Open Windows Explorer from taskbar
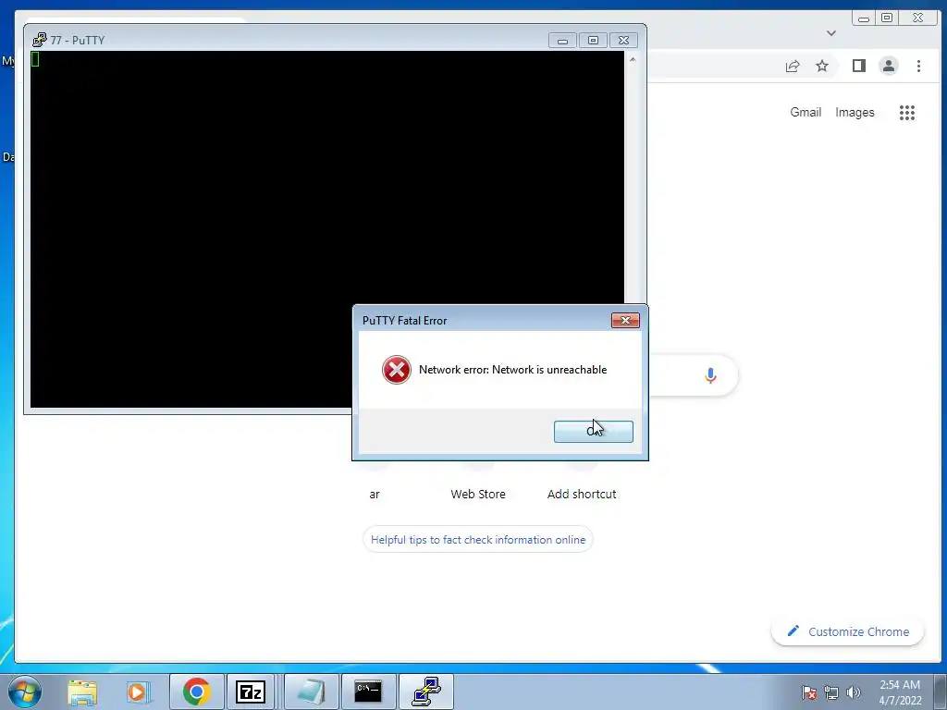Viewport: 947px width, 710px height. 82,692
